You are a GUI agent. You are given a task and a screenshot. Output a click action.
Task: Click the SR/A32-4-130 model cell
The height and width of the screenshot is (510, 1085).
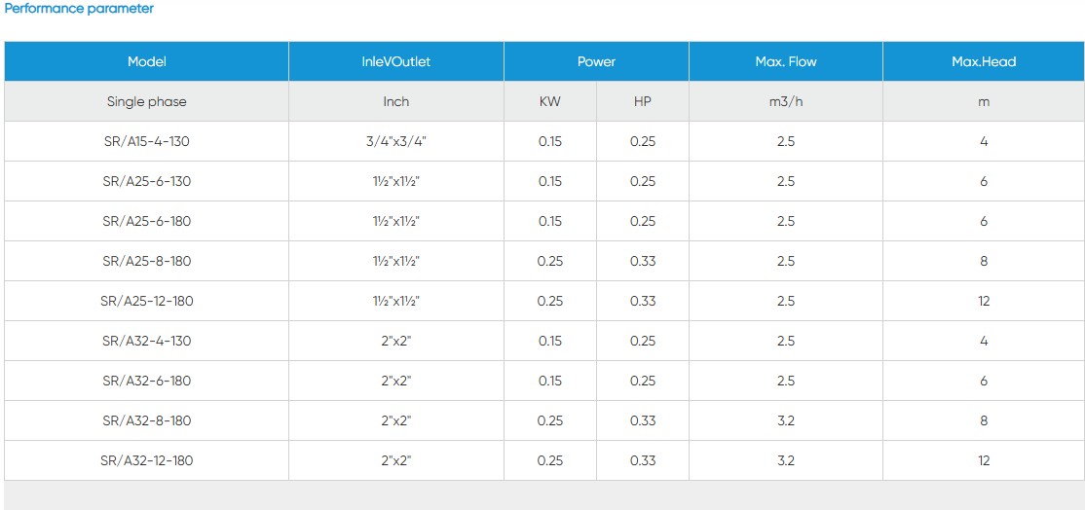point(147,341)
